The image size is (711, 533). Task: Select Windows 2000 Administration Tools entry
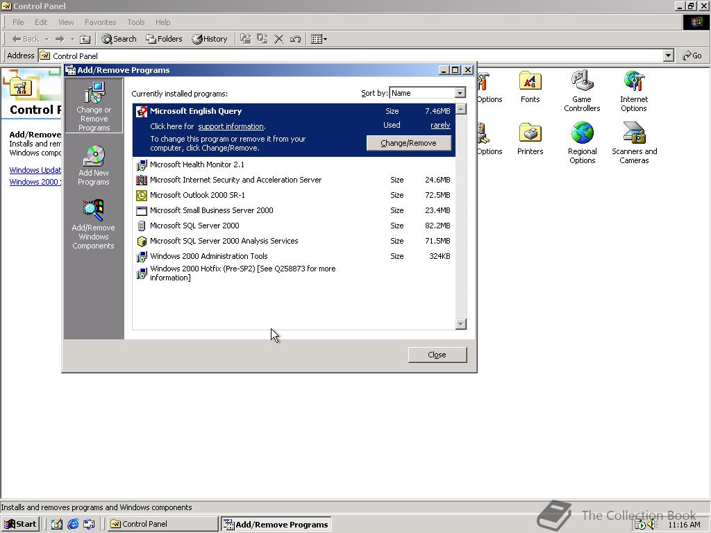(x=294, y=257)
